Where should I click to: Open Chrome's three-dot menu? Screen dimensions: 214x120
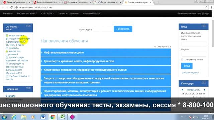tap(211, 7)
